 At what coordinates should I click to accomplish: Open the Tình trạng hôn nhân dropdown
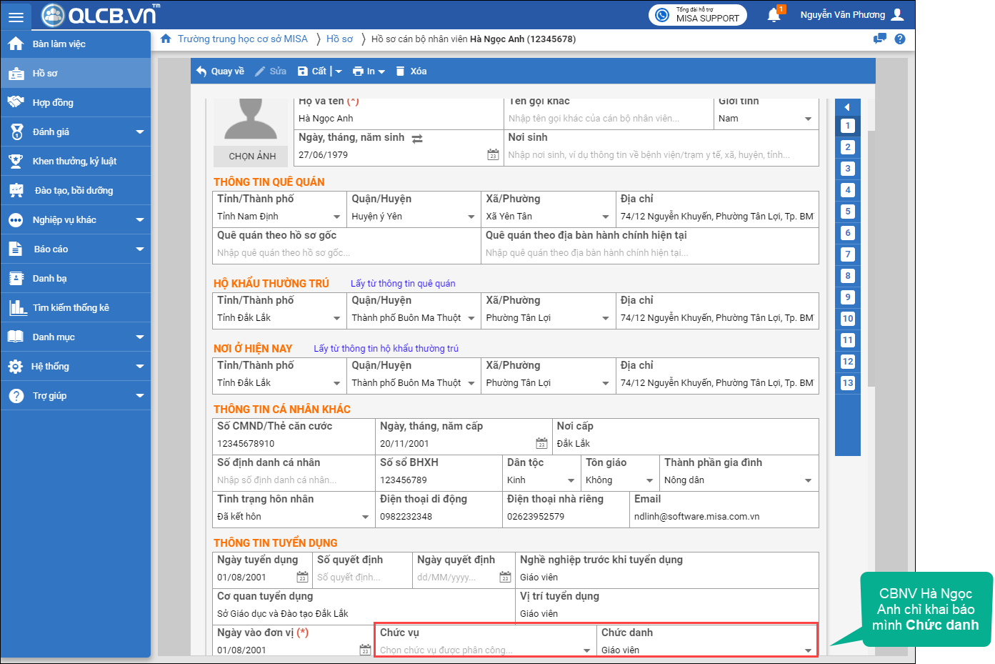tap(365, 517)
